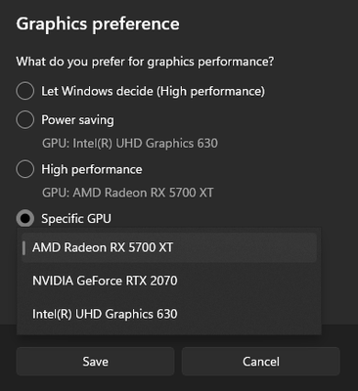Click the graphics performance question text
358x391 pixels.
145,62
